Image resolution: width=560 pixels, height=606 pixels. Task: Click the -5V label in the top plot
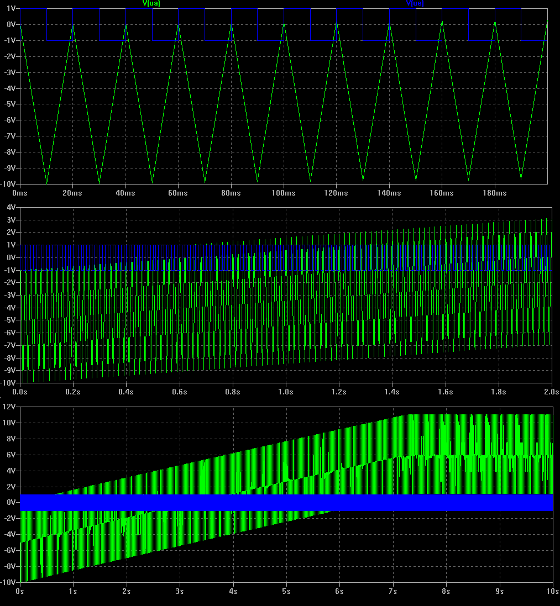9,104
